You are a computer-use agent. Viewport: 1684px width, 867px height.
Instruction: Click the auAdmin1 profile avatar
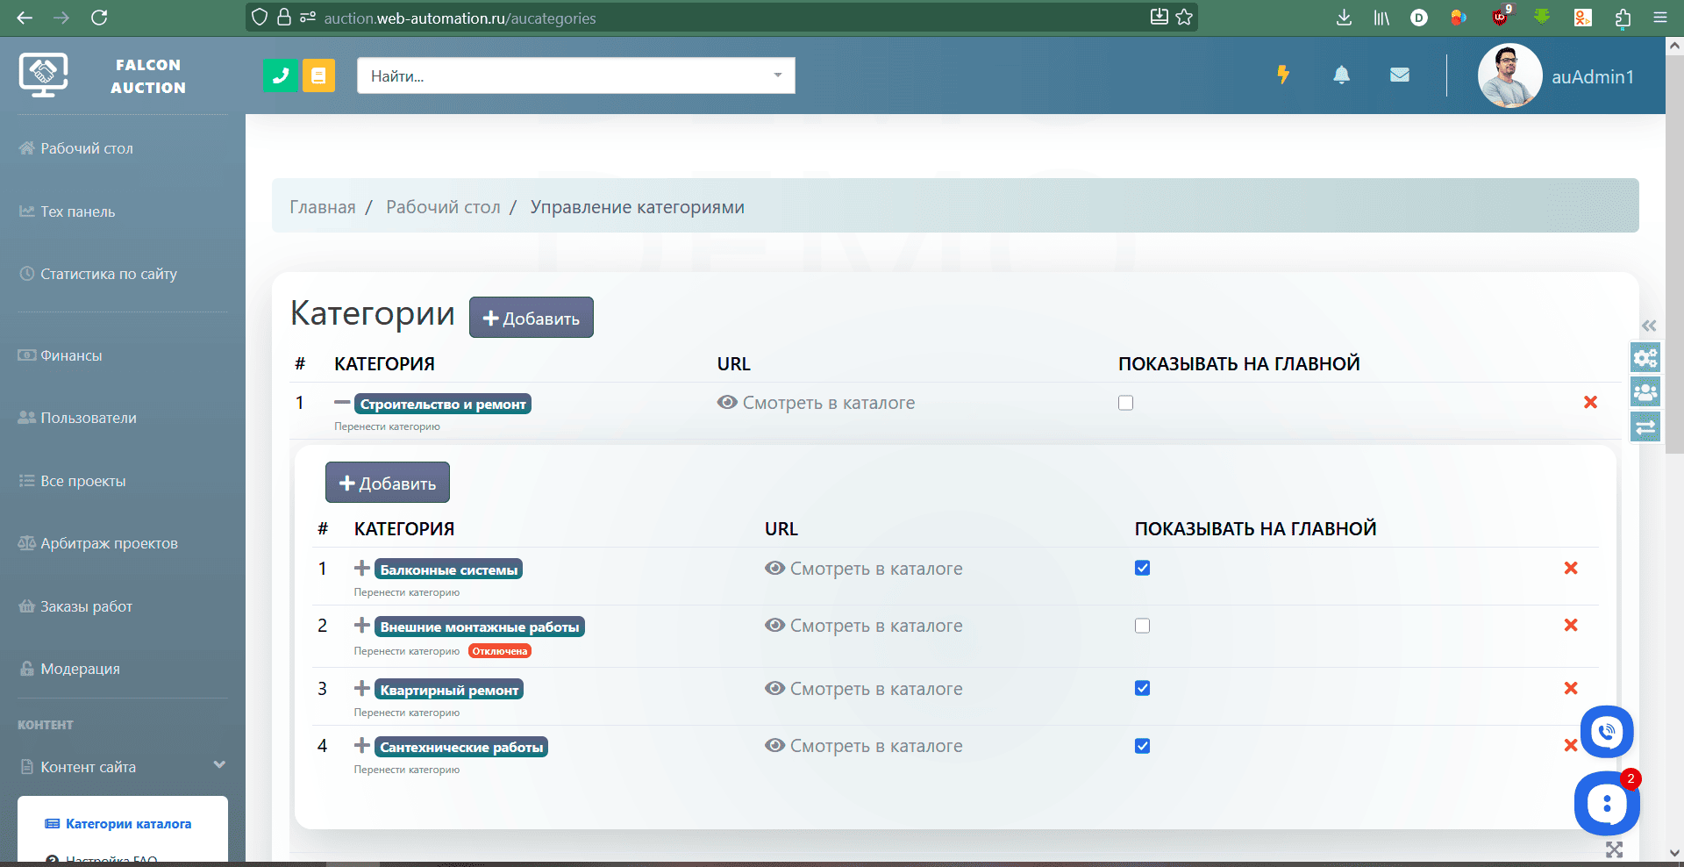[x=1509, y=76]
